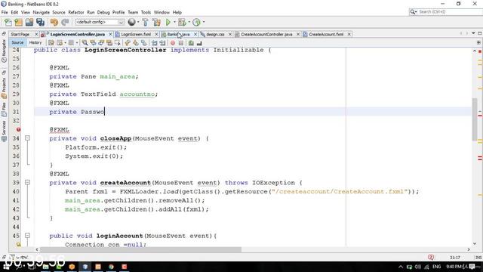Open the list of opened documents dropdown
483x272 pixels.
point(473,33)
